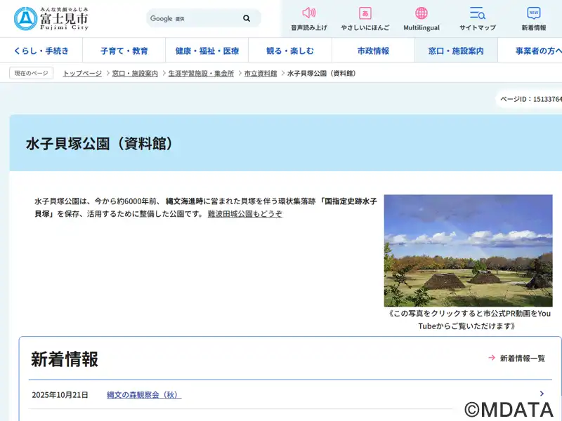This screenshot has height=421, width=562.
Task: Open the くらし・手続き menu
Action: (x=41, y=51)
